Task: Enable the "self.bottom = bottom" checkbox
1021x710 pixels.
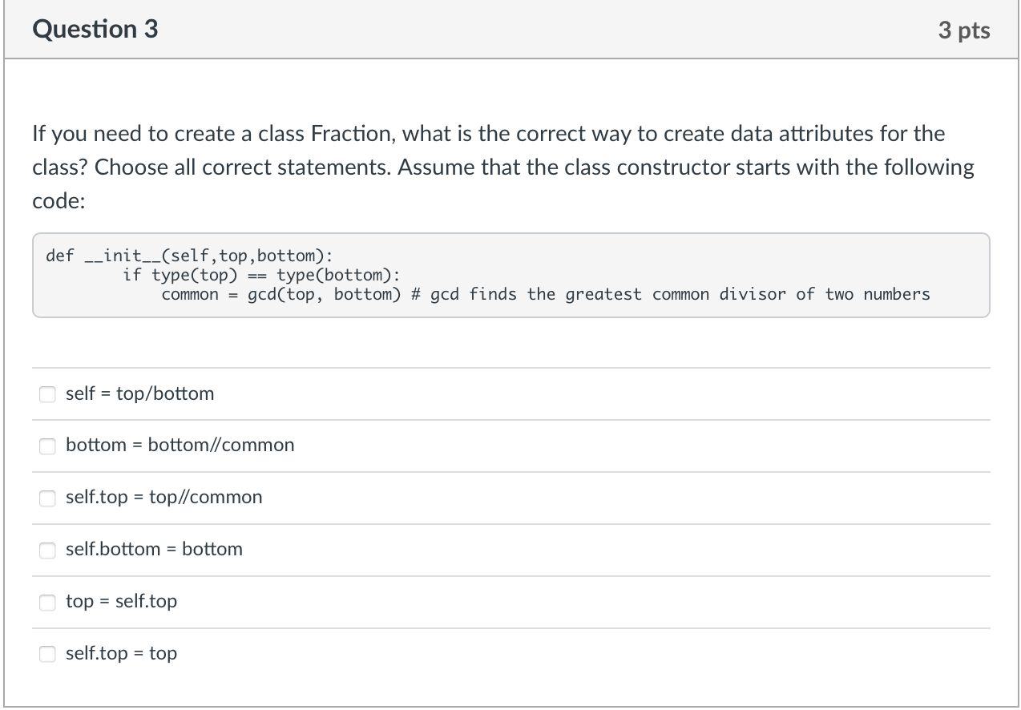Action: point(48,550)
